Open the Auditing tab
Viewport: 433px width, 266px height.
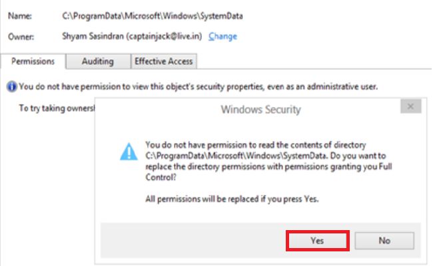[x=97, y=61]
